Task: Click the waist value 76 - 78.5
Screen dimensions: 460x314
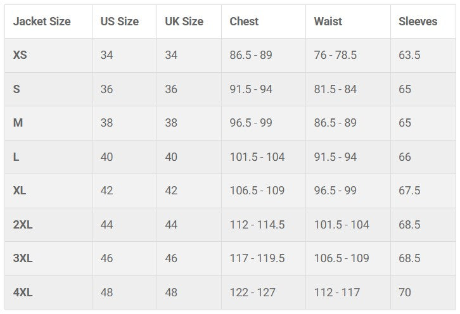Action: point(335,55)
